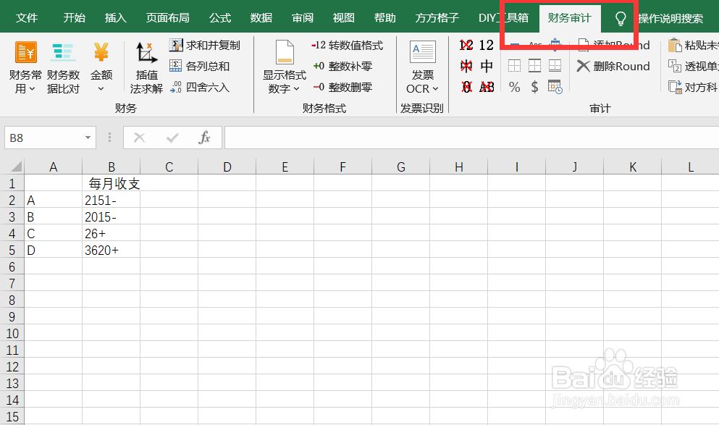Click cell with value 2015-
719x425 pixels.
click(x=112, y=217)
